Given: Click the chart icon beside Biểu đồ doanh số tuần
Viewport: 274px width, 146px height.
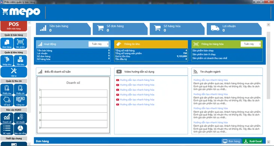Looking at the screenshot, I should [40, 72].
